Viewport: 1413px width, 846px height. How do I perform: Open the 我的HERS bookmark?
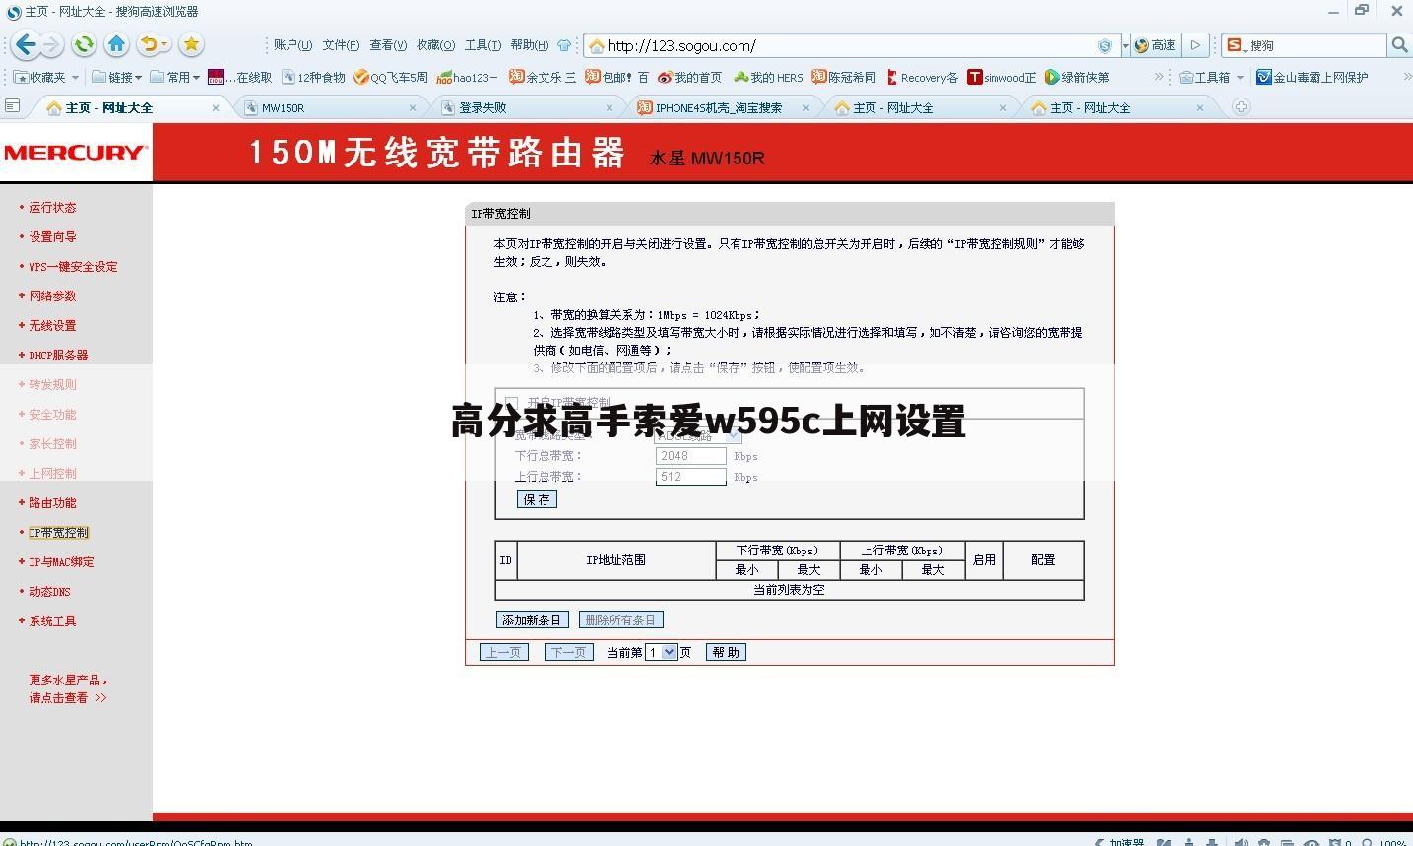click(768, 77)
